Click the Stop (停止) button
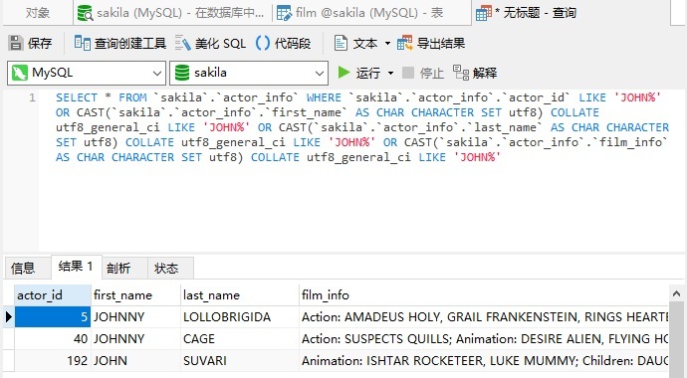Screen dimensions: 687x378 (423, 73)
